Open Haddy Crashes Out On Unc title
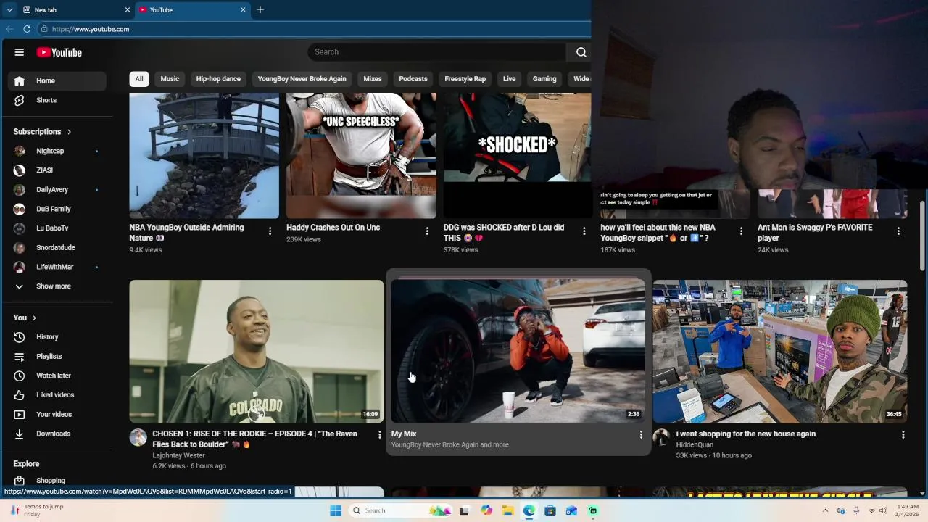Image resolution: width=928 pixels, height=522 pixels. (x=333, y=228)
